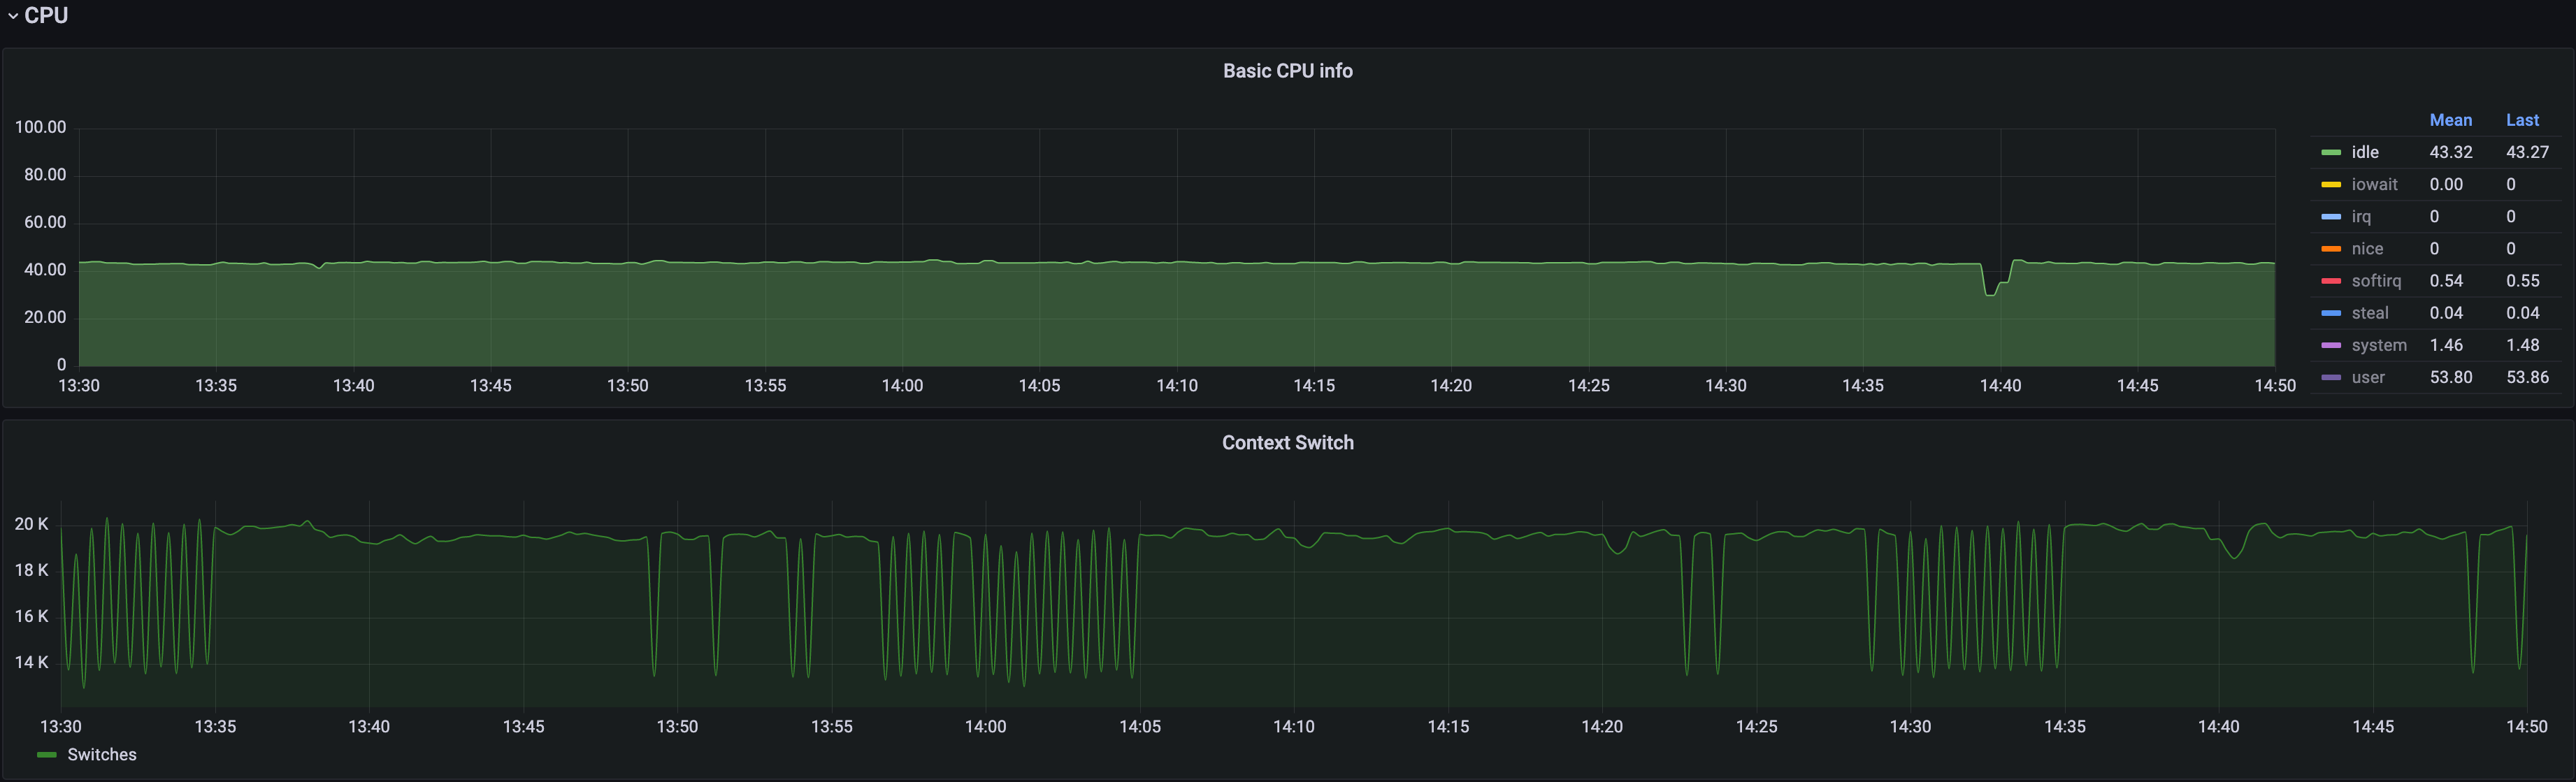This screenshot has height=782, width=2576.
Task: Change the Switches series color swatch
Action: (x=46, y=756)
